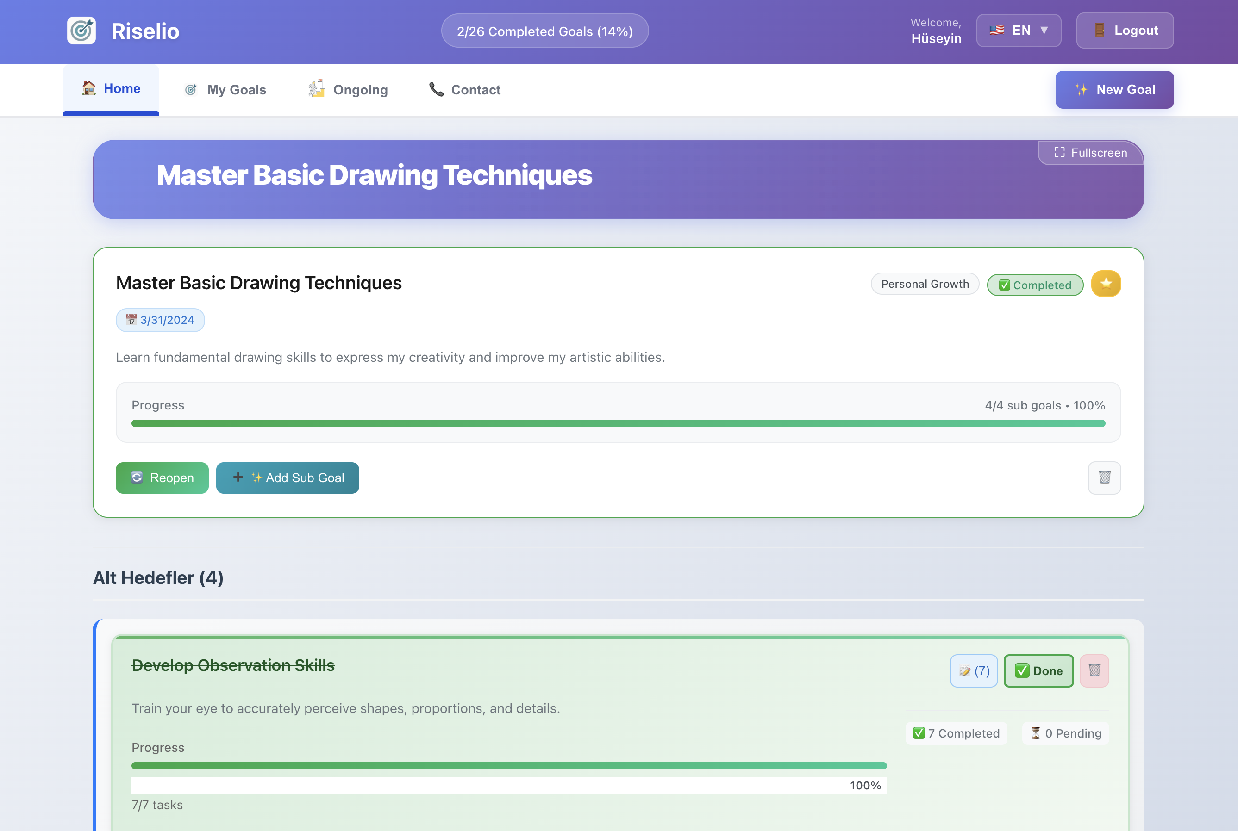The image size is (1238, 831).
Task: Click Add Sub Goal button
Action: [288, 478]
